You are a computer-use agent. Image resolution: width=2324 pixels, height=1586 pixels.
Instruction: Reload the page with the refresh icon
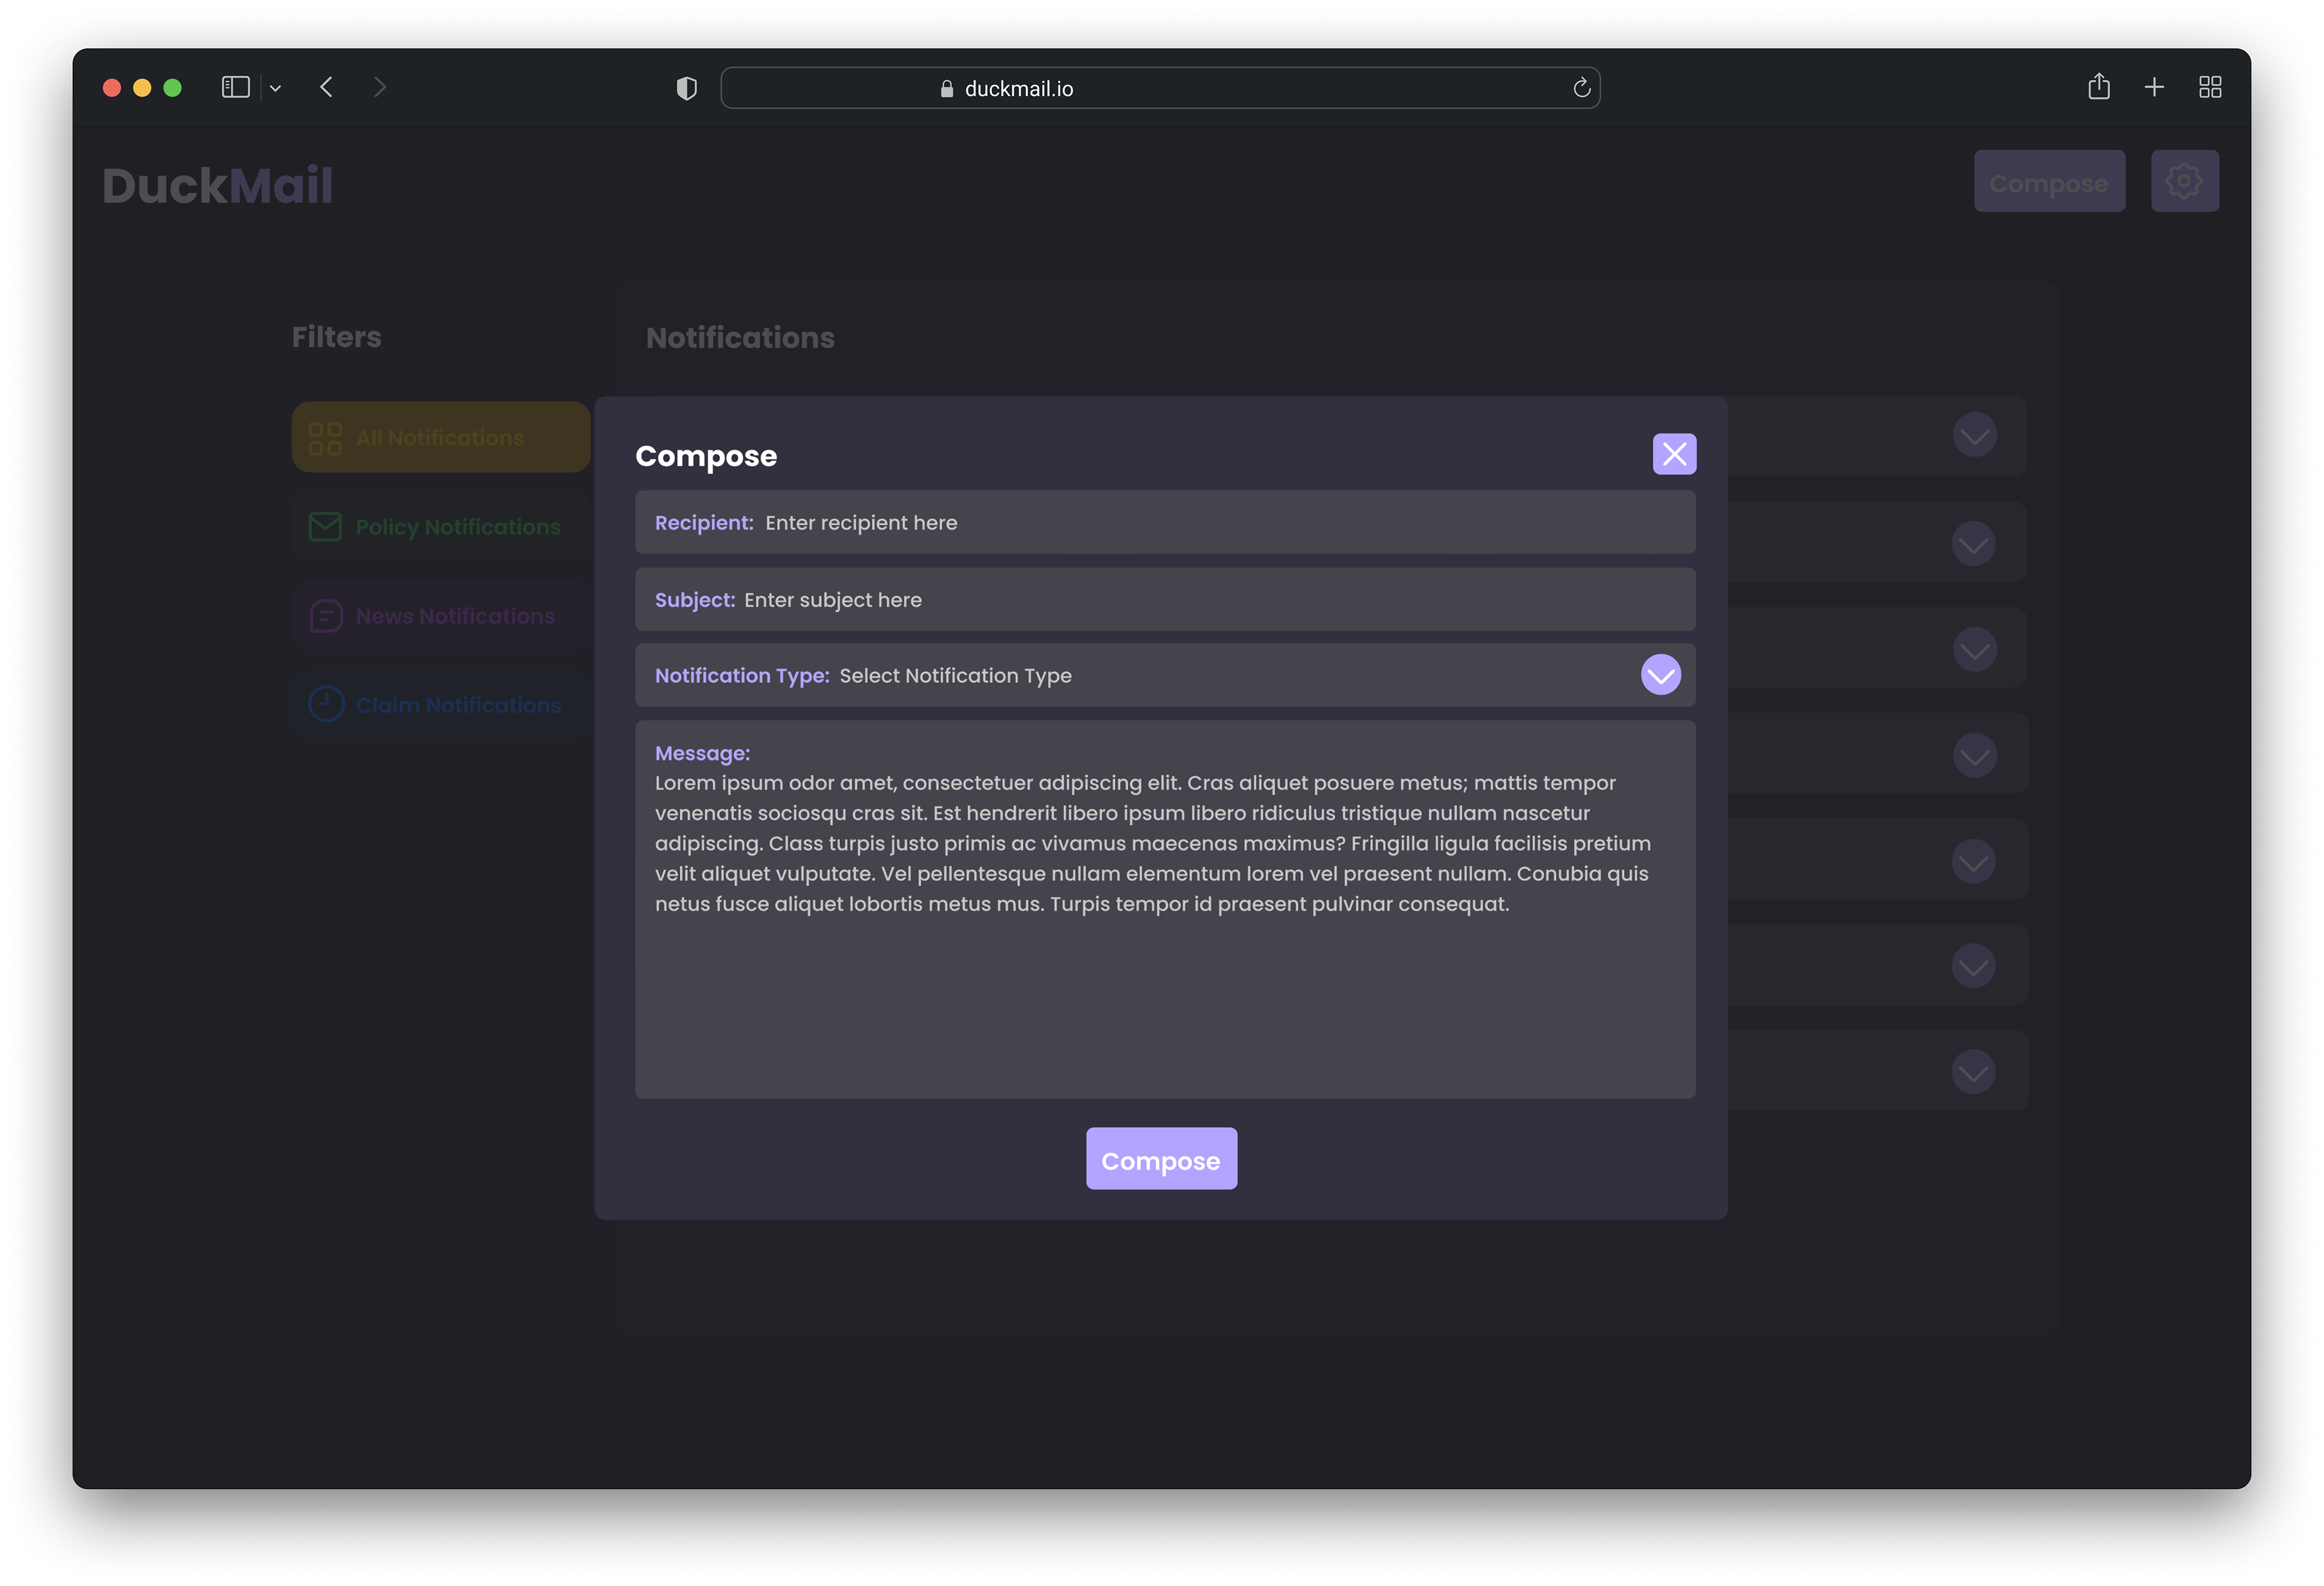pos(1581,88)
